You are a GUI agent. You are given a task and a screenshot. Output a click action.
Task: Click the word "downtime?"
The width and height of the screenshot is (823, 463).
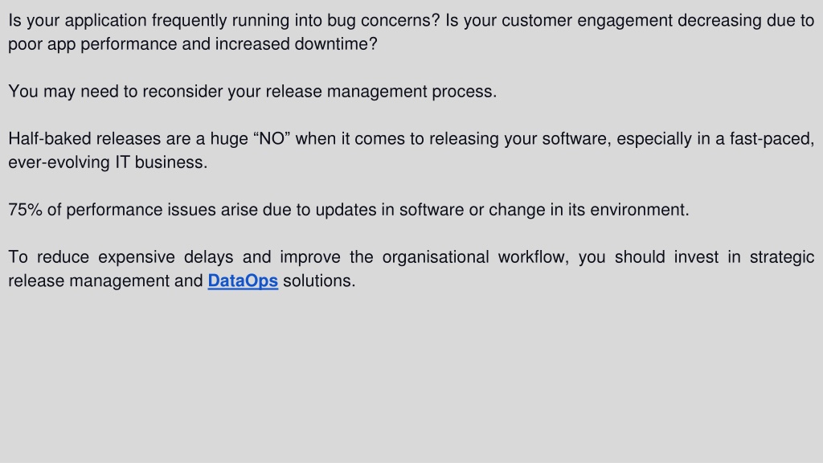pos(336,44)
